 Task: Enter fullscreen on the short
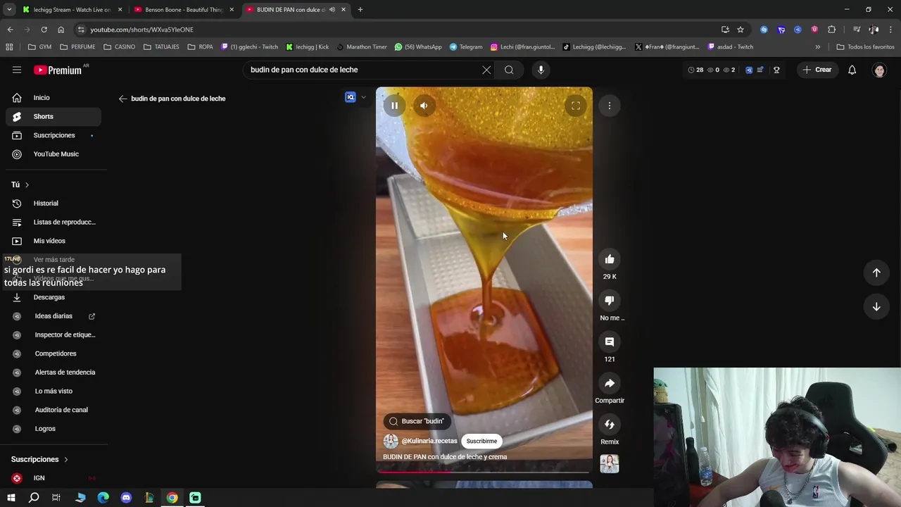point(575,106)
